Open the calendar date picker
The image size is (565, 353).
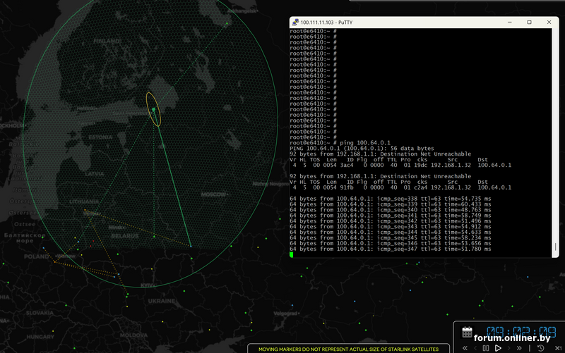(x=467, y=332)
